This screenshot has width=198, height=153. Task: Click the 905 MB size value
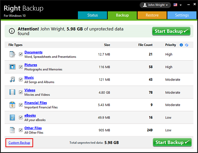tap(104, 130)
